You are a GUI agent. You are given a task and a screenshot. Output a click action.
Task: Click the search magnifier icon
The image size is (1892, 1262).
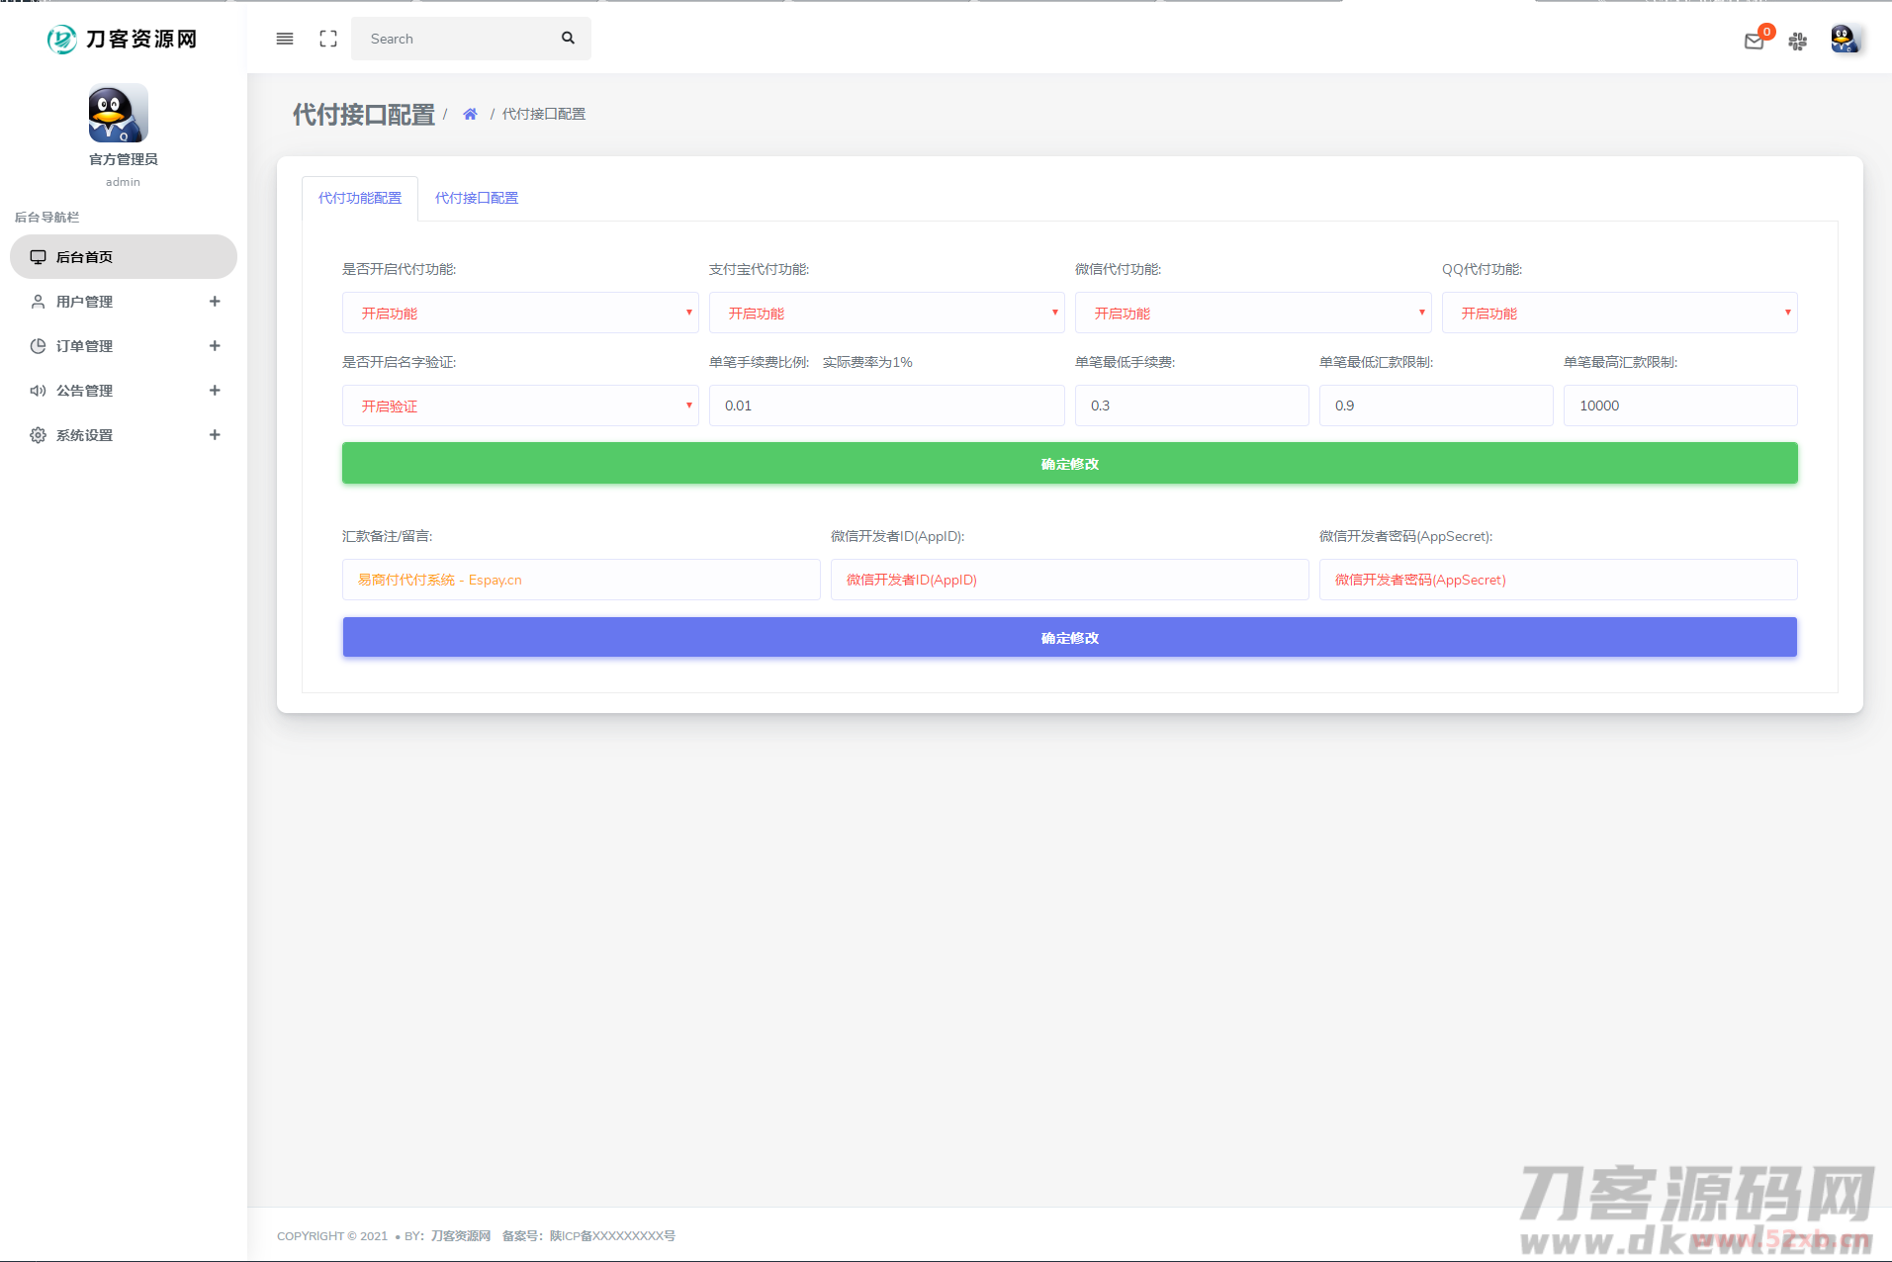pyautogui.click(x=568, y=39)
